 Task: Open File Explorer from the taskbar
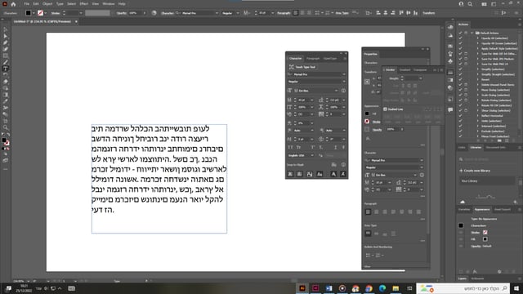(396, 288)
